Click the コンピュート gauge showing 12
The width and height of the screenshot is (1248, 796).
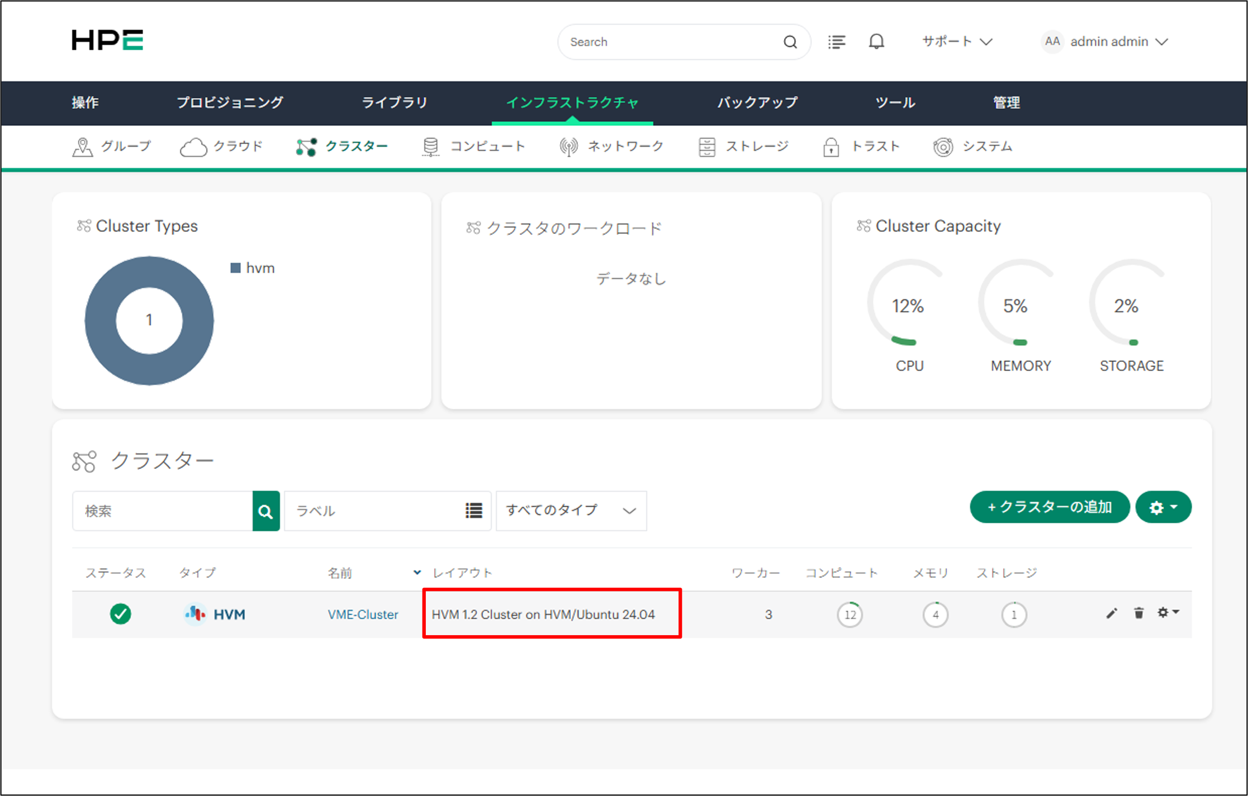[x=850, y=614]
